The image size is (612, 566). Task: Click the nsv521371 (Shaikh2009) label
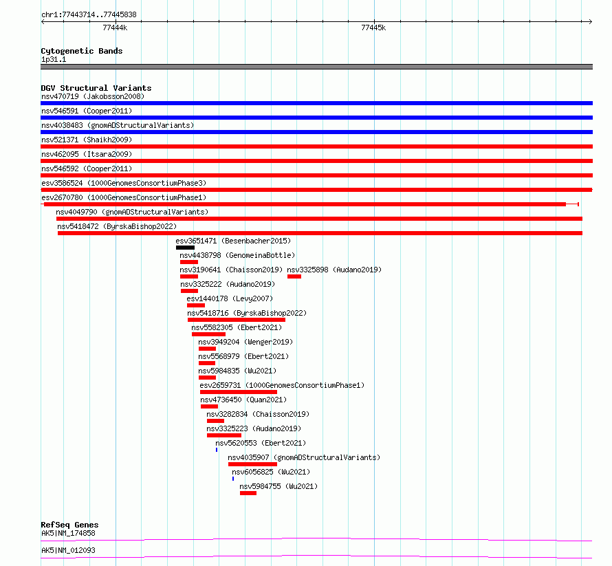click(x=87, y=140)
